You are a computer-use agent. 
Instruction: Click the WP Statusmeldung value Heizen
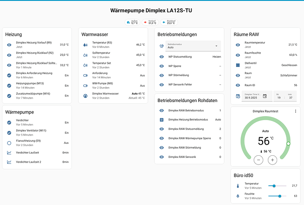click(217, 57)
